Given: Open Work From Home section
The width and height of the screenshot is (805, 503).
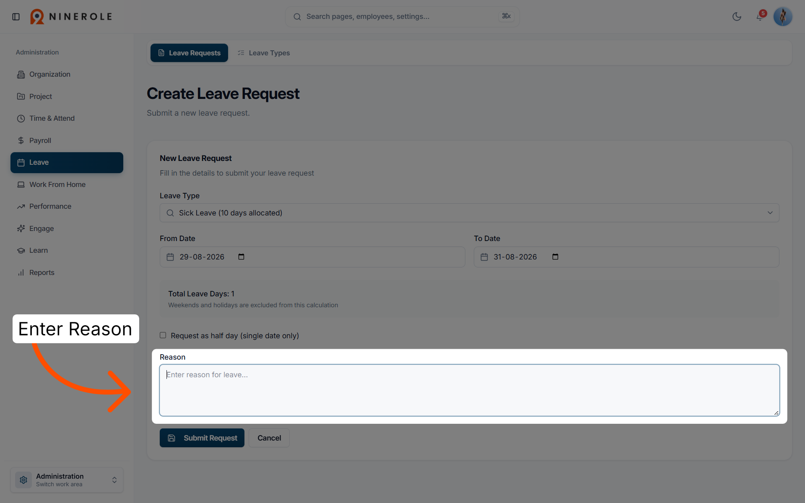Looking at the screenshot, I should (67, 184).
